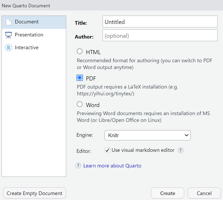This screenshot has width=223, height=200.
Task: Select the HTML output format radio button
Action: click(80, 52)
